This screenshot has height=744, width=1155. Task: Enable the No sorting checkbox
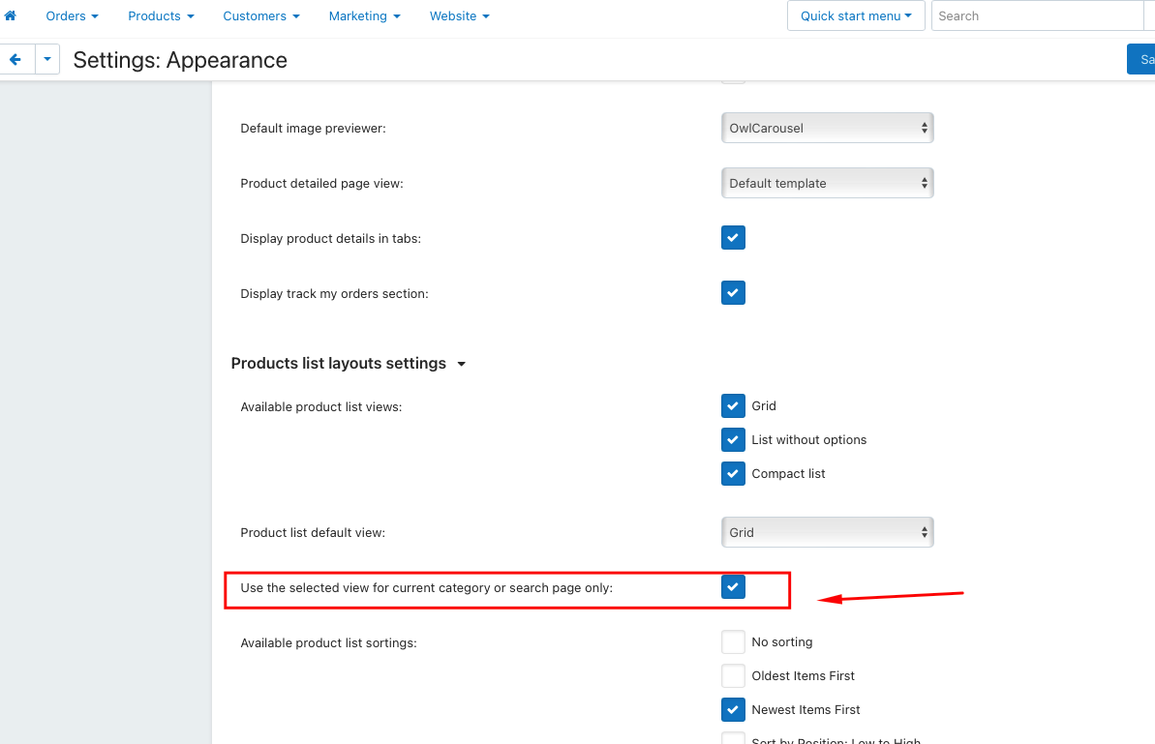point(733,642)
